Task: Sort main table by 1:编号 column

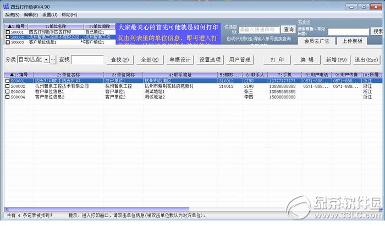Action: click(x=19, y=75)
